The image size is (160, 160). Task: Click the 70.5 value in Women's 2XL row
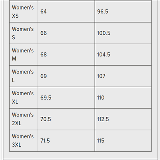pyautogui.click(x=46, y=119)
